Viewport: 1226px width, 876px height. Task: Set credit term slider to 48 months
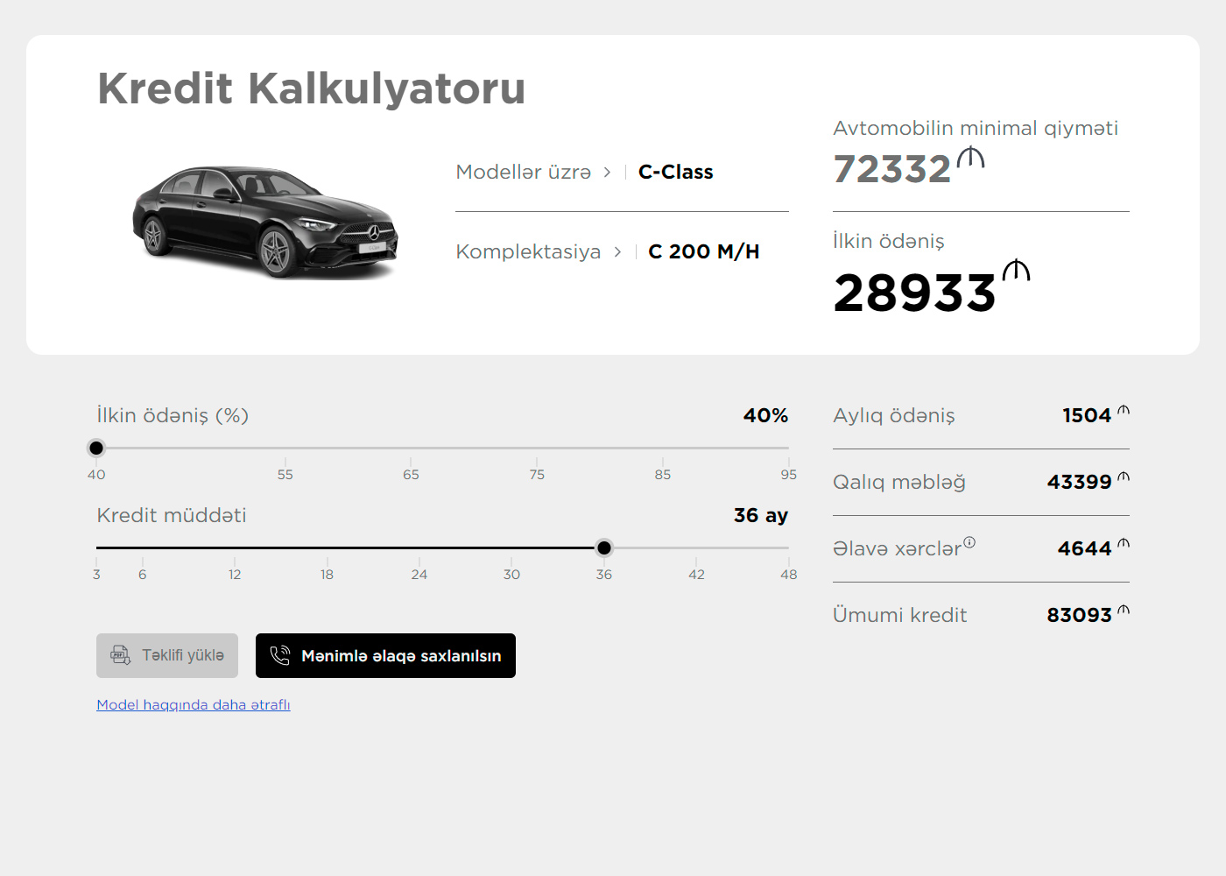tap(788, 548)
